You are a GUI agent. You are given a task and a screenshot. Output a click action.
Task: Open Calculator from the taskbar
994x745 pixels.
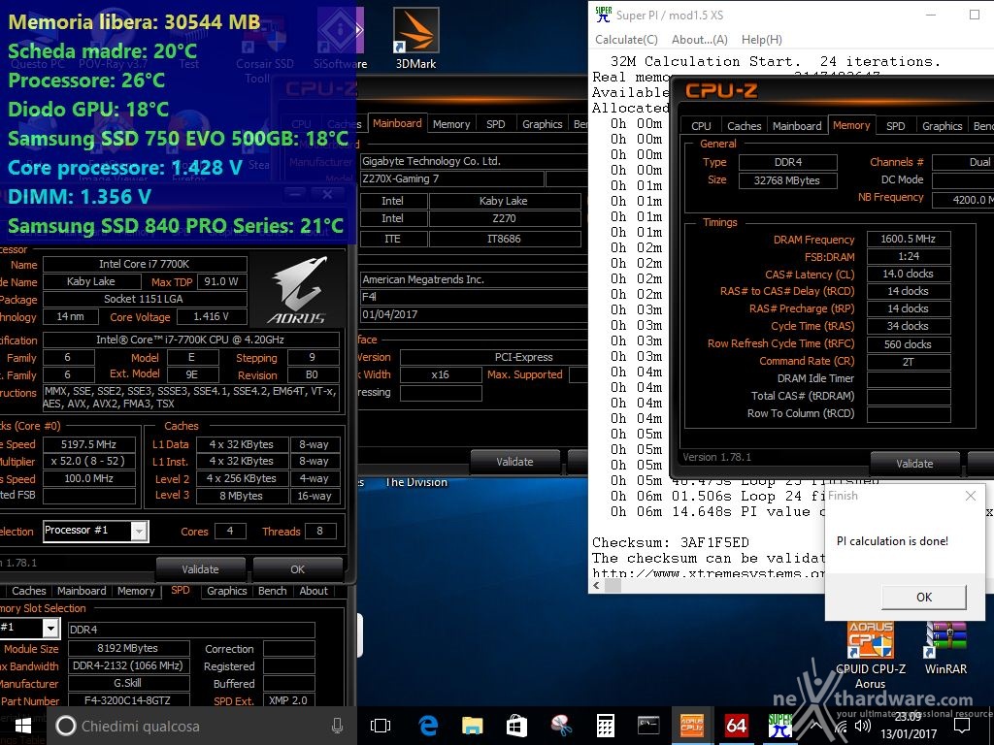coord(605,726)
